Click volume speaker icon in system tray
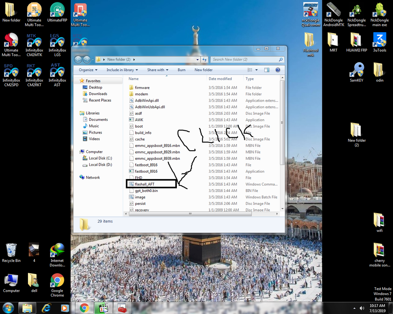 (x=362, y=308)
